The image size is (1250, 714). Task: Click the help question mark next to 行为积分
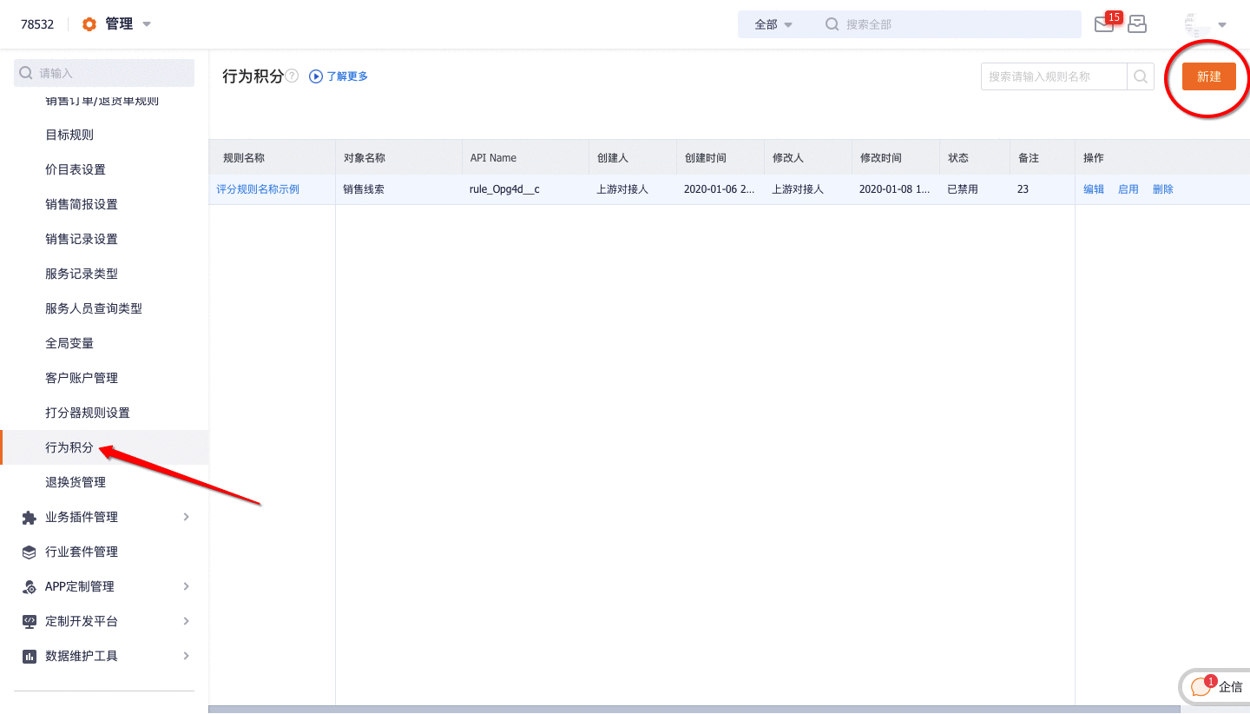[293, 76]
